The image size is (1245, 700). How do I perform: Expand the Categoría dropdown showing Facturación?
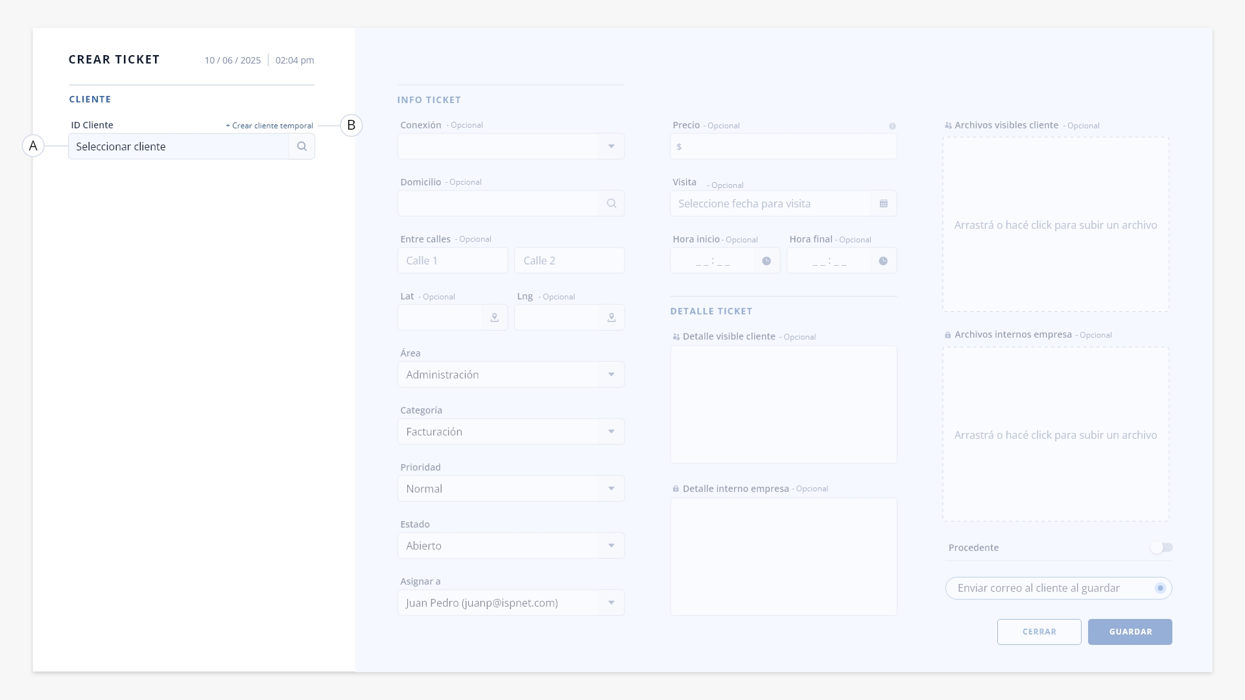511,432
